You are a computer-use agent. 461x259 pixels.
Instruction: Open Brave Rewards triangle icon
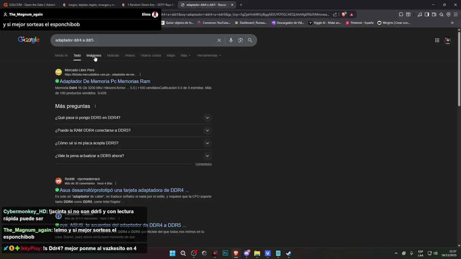pos(352,14)
